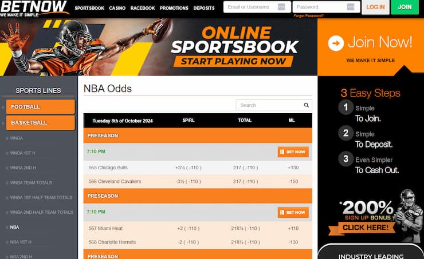Viewport: 424px width, 259px height.
Task: Click password manager icon in Email field
Action: [281, 7]
